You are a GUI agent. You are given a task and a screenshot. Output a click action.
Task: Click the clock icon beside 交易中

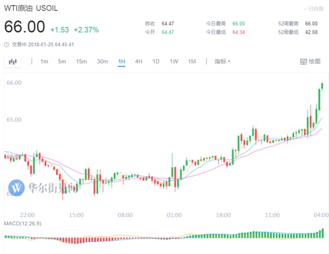click(x=7, y=45)
